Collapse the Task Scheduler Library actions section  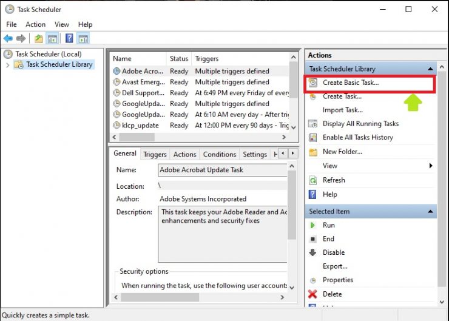click(x=430, y=69)
